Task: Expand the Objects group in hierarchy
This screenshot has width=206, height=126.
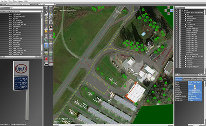Action: (185, 61)
